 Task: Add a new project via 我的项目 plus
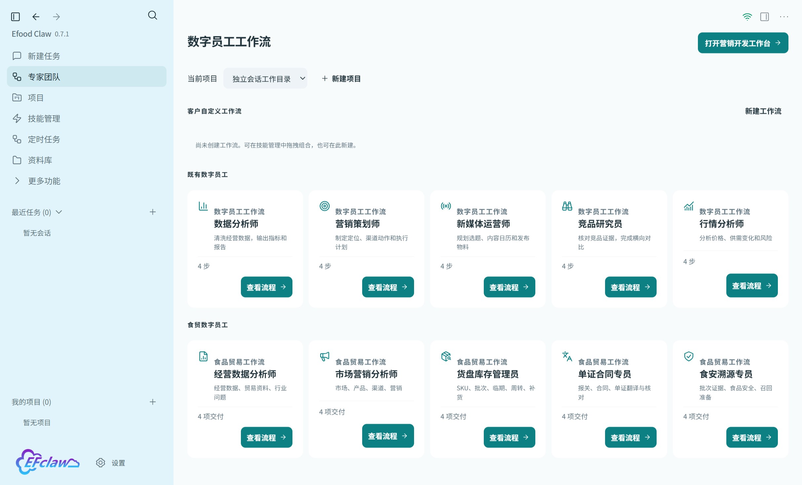point(153,402)
